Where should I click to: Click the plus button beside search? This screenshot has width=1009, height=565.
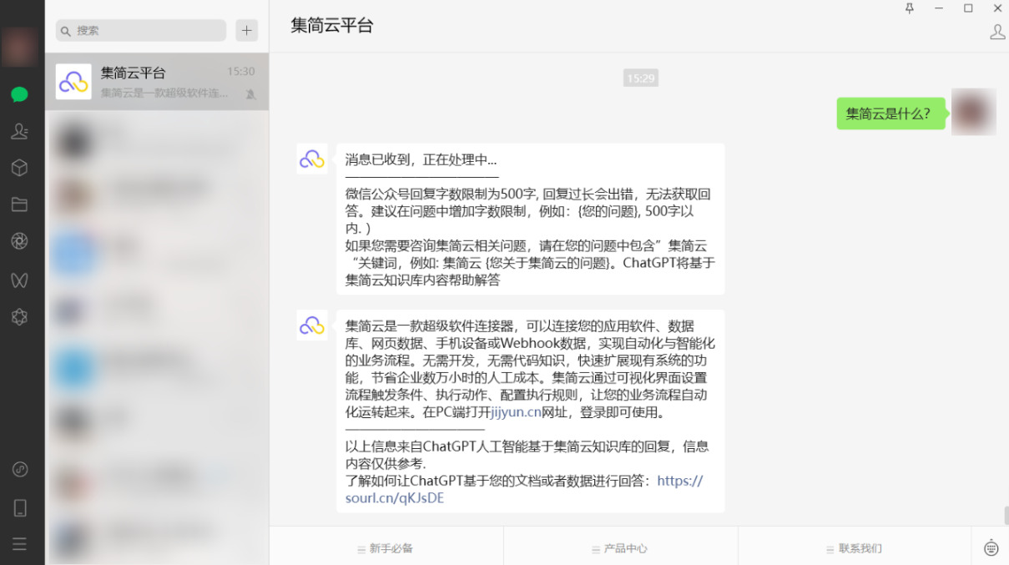pos(246,30)
